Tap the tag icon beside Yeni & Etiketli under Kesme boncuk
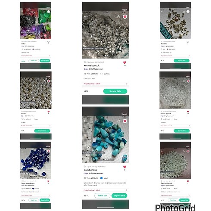Image resolution: width=211 pixels, height=211 pixels. coord(85,74)
